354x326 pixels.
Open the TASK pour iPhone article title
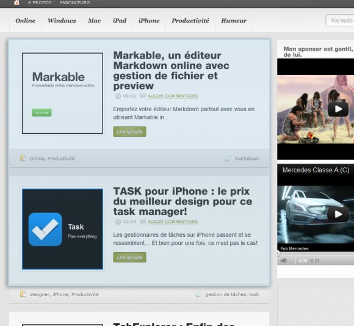[x=182, y=201]
